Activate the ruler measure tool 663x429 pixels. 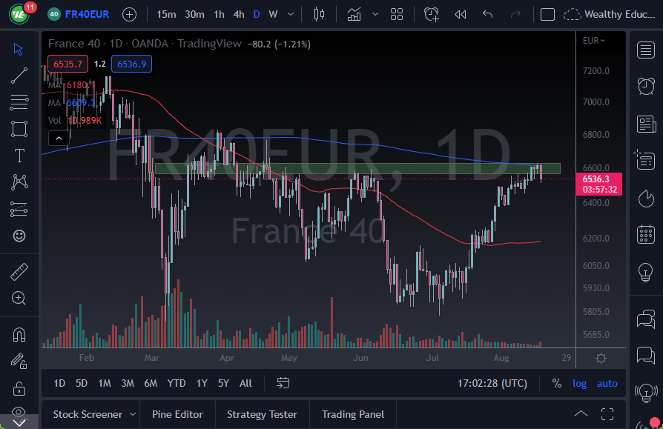pyautogui.click(x=19, y=271)
